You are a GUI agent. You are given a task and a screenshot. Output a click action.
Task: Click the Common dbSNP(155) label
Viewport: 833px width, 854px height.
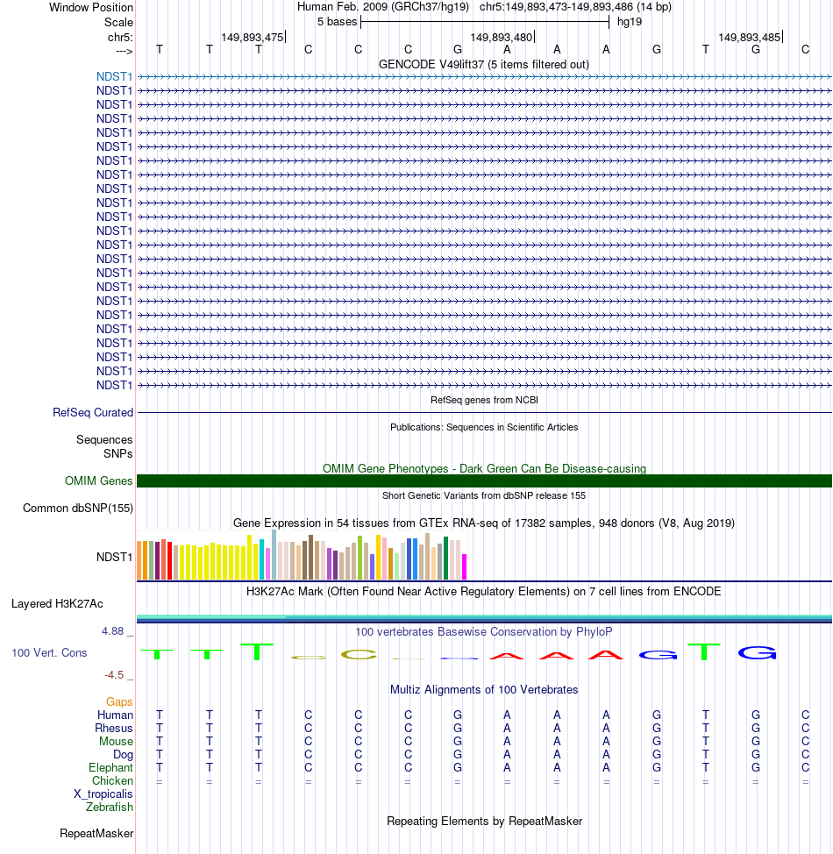[78, 509]
